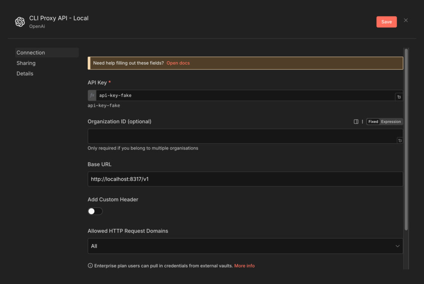This screenshot has width=424, height=284.
Task: Open the three-dot options menu for Organization ID
Action: (362, 122)
